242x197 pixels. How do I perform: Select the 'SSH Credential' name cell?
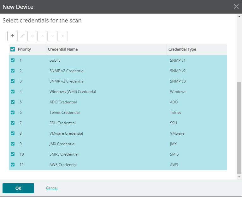pos(62,123)
